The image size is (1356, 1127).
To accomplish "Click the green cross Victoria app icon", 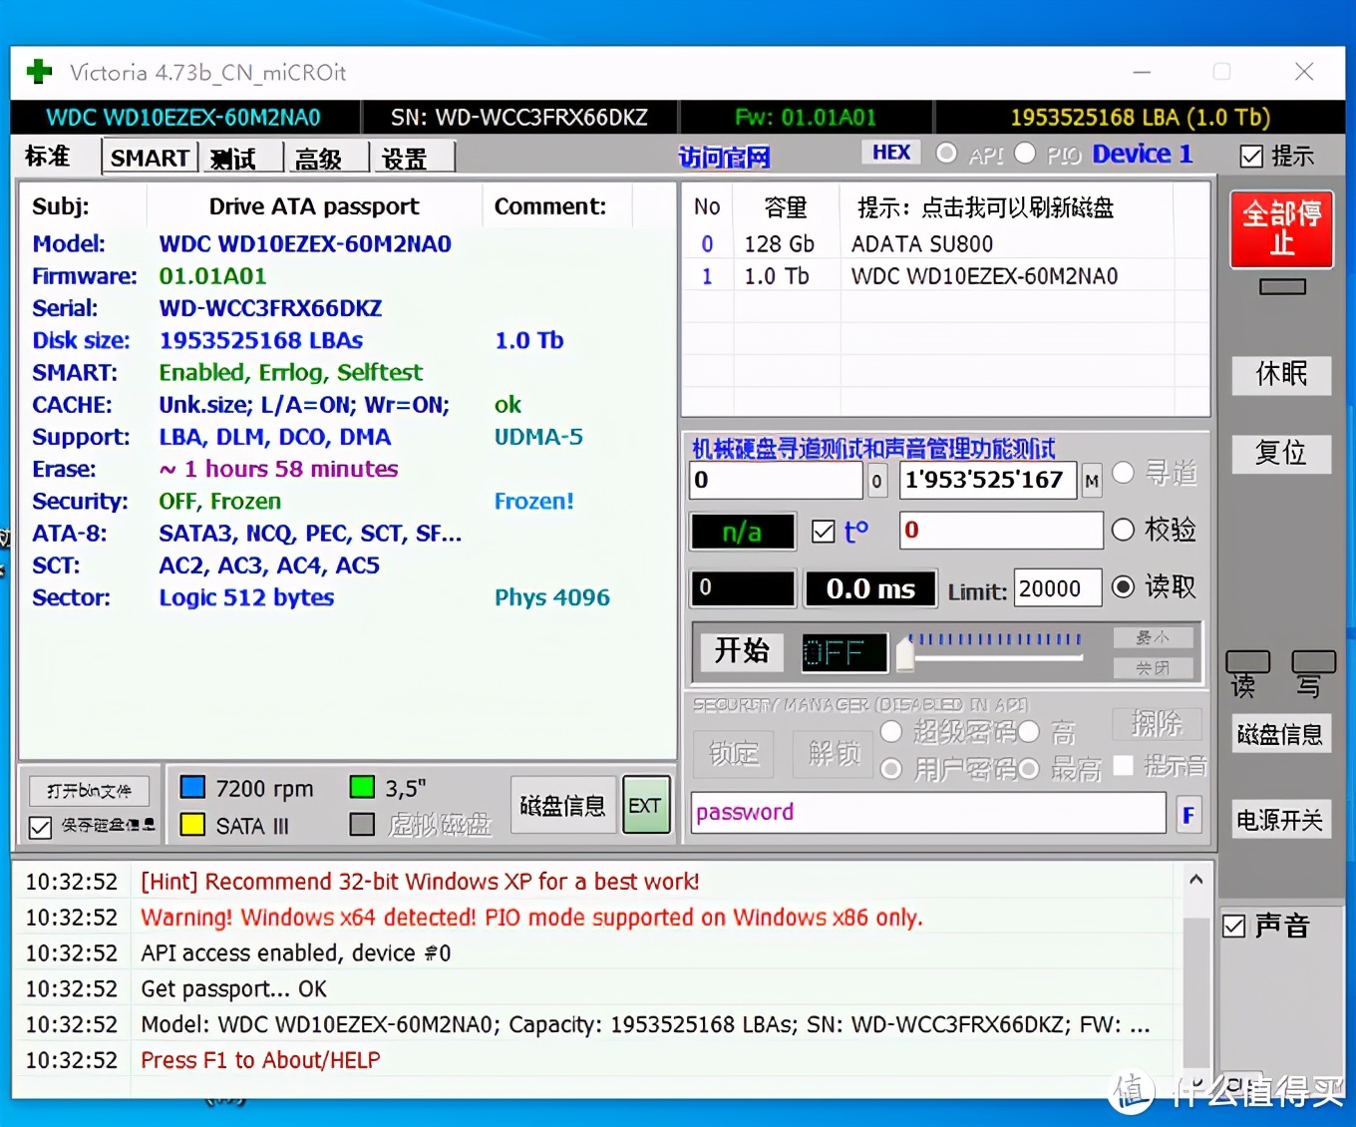I will pos(39,72).
